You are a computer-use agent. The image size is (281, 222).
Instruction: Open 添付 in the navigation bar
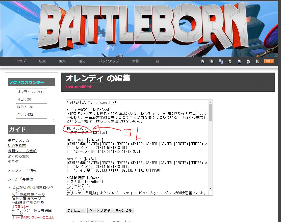point(136,61)
